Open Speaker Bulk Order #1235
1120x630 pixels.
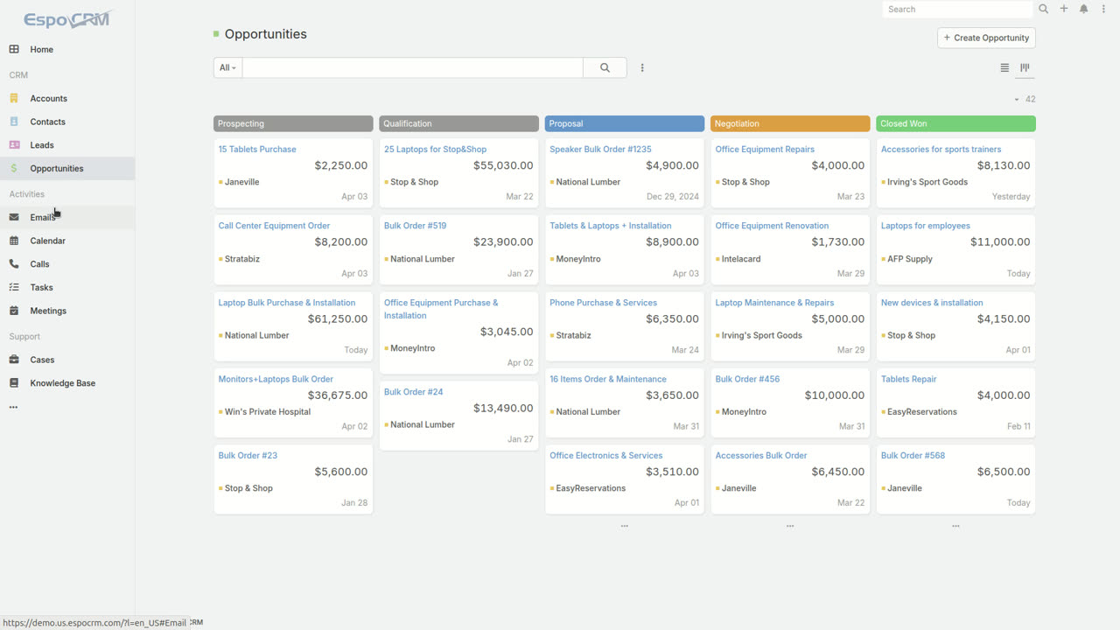coord(600,150)
